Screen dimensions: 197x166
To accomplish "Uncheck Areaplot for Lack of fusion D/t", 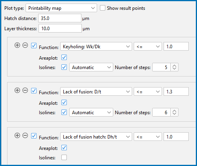I will coord(64,102).
